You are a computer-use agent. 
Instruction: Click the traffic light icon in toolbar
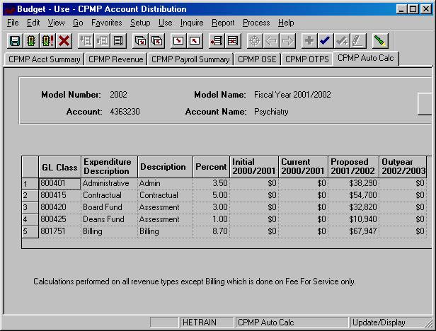coord(31,41)
